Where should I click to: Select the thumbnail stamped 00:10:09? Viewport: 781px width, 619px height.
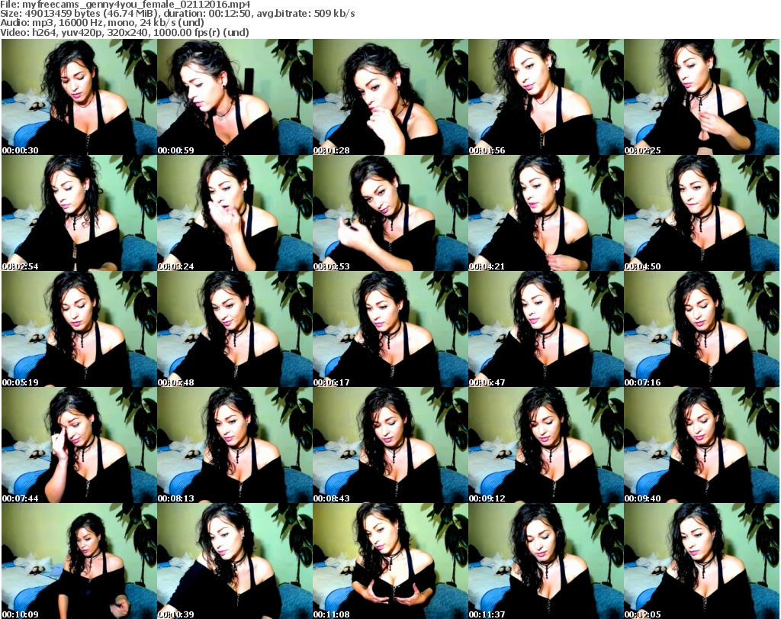[x=79, y=561]
